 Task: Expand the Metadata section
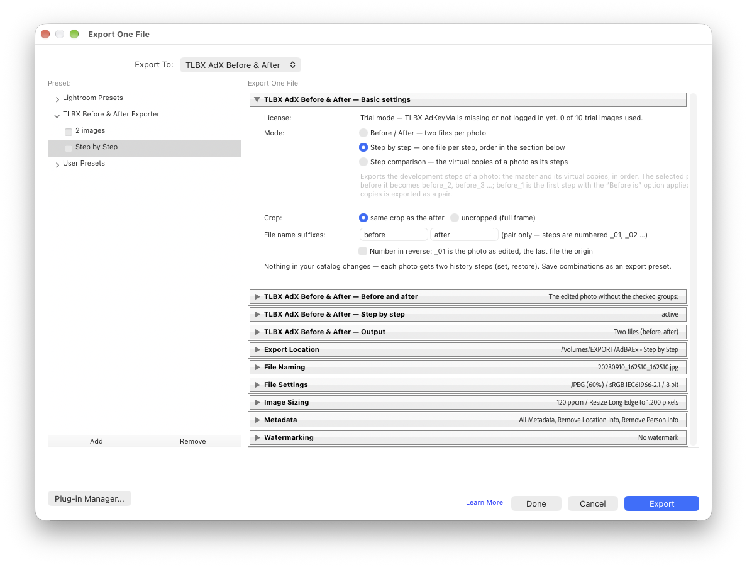coord(257,420)
